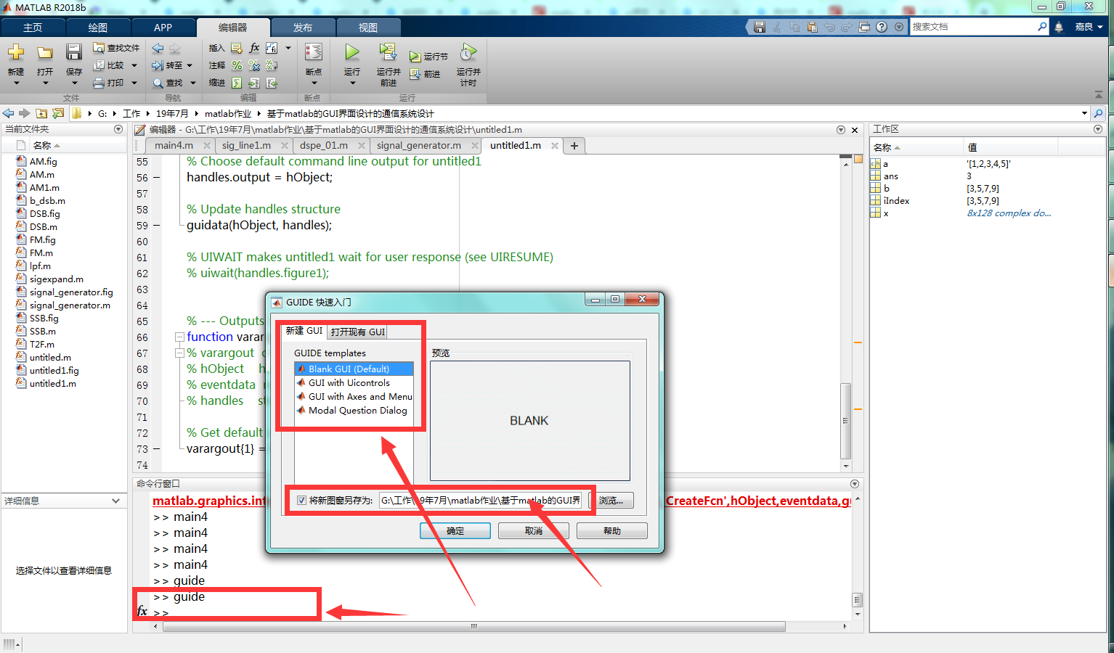This screenshot has height=653, width=1114.
Task: Click the smart indent icon beside 缩进
Action: coord(237,83)
